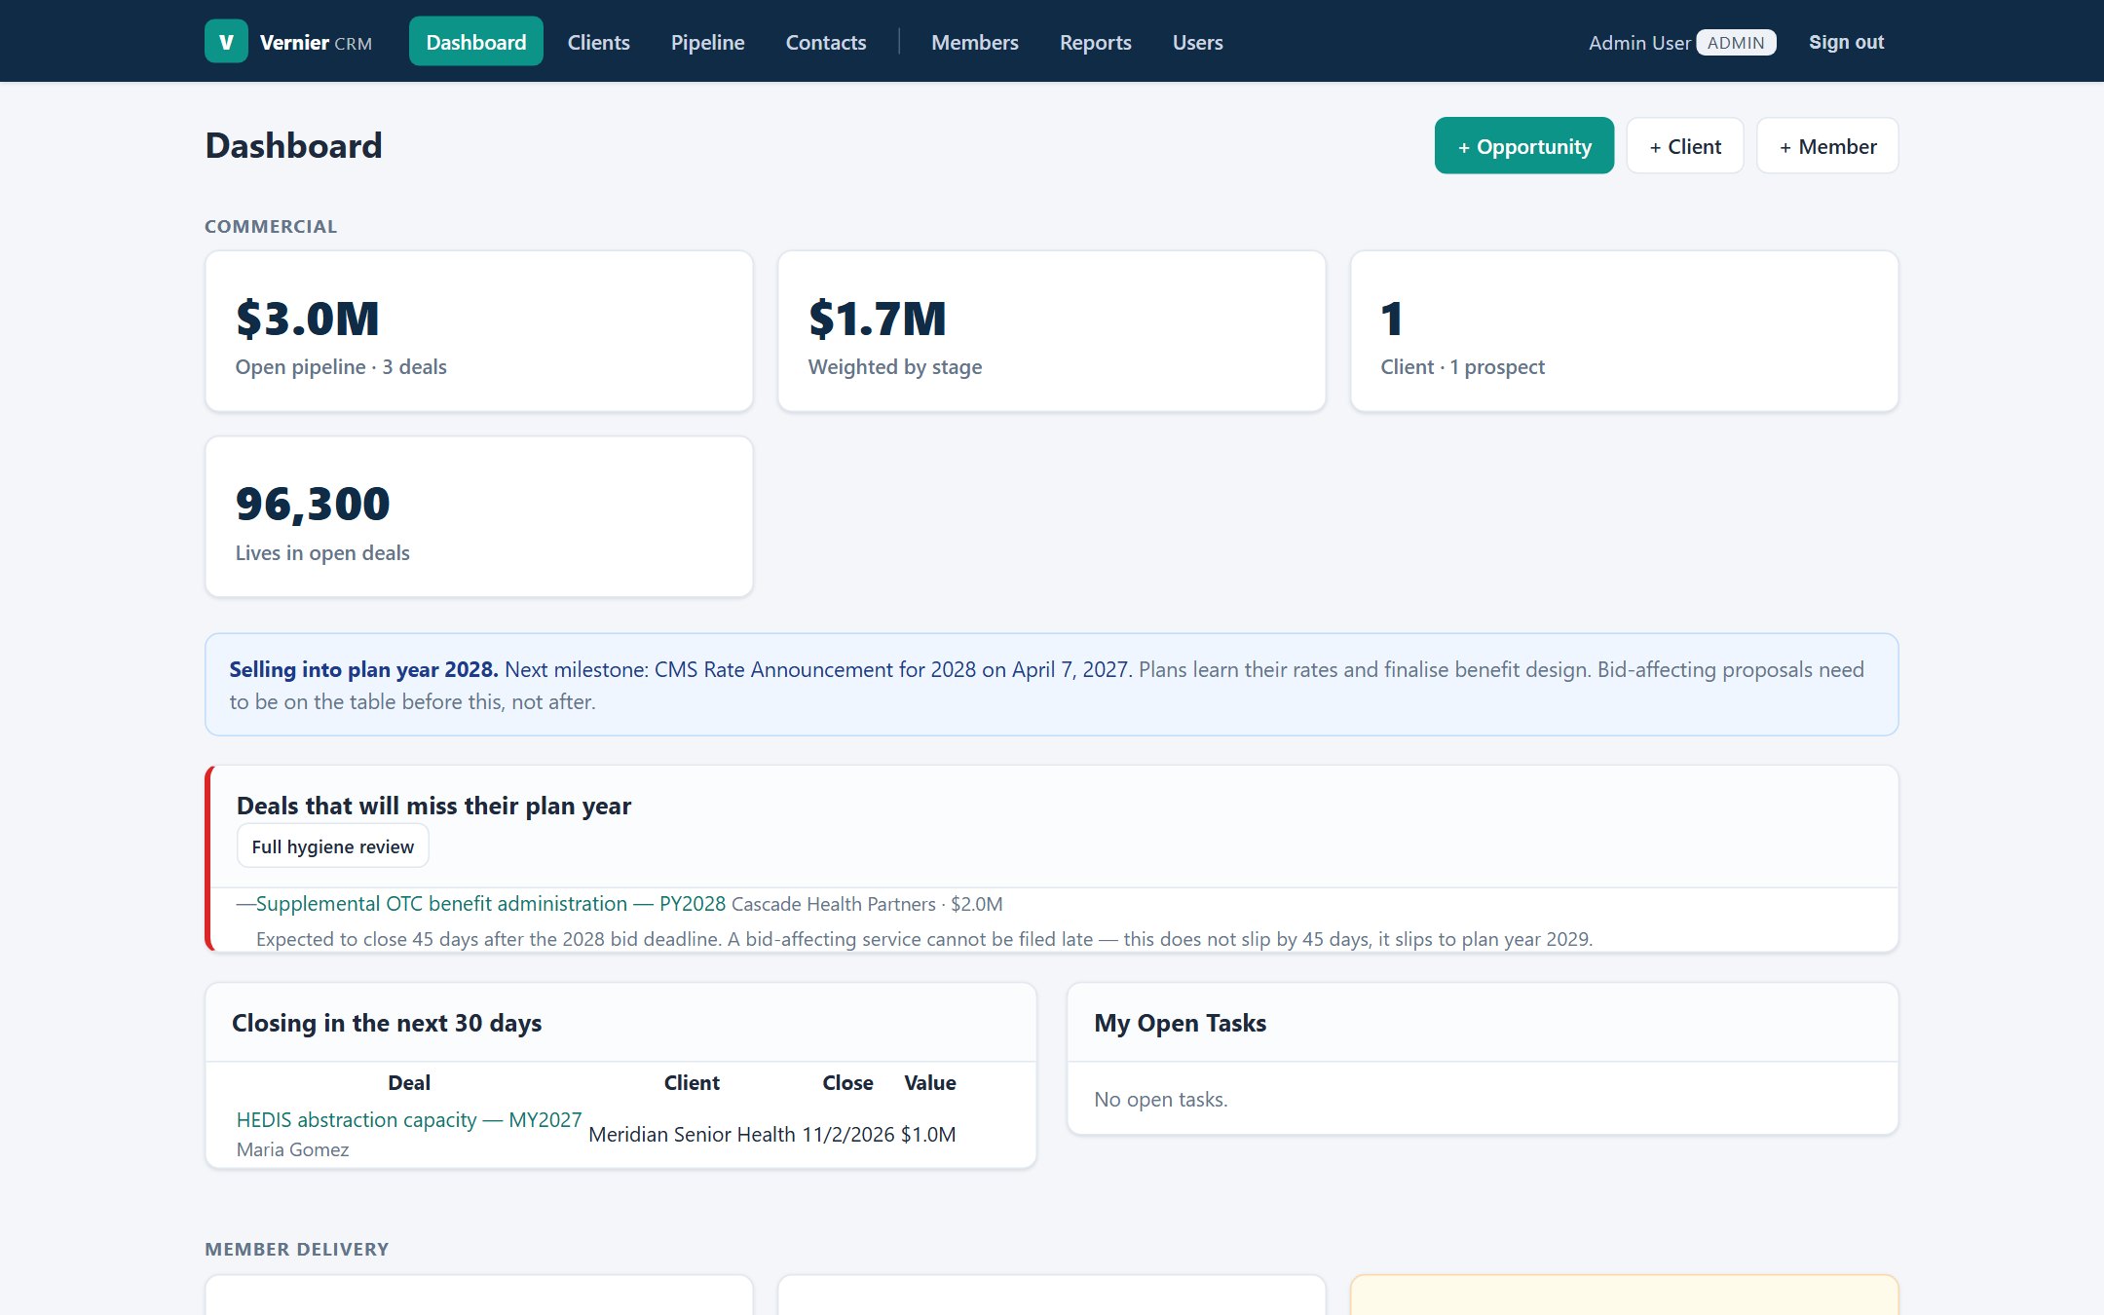2104x1315 pixels.
Task: Add a new Client
Action: click(1684, 146)
